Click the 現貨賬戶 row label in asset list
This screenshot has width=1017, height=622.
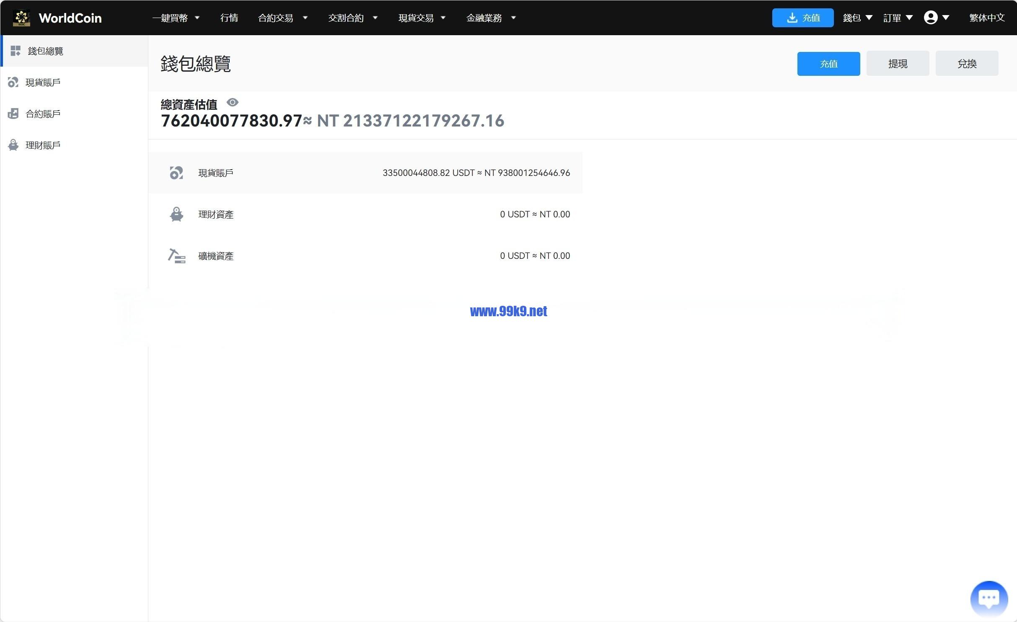(x=216, y=173)
